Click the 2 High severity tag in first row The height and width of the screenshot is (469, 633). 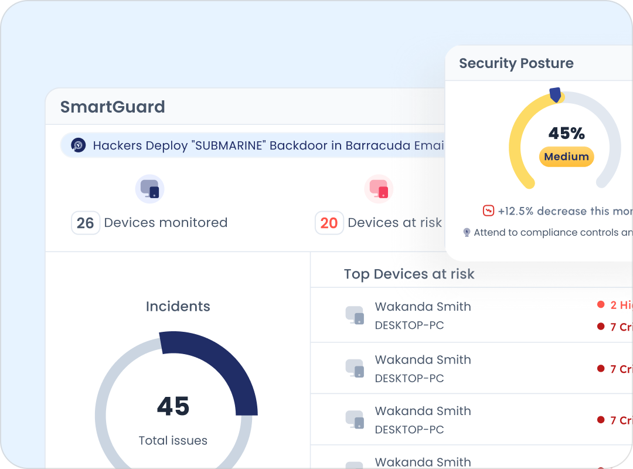pyautogui.click(x=615, y=305)
